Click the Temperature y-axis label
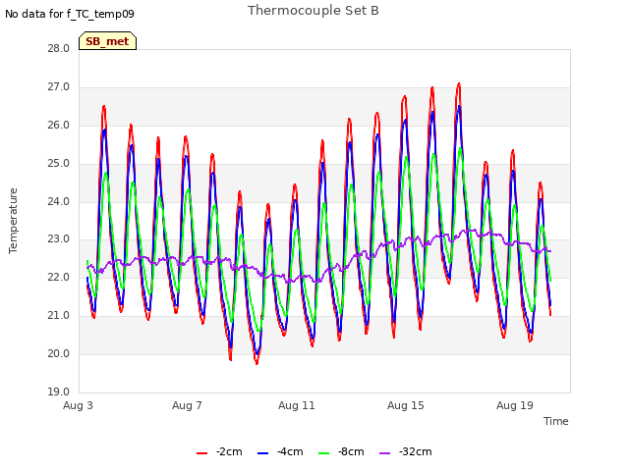The width and height of the screenshot is (629, 471). click(13, 221)
